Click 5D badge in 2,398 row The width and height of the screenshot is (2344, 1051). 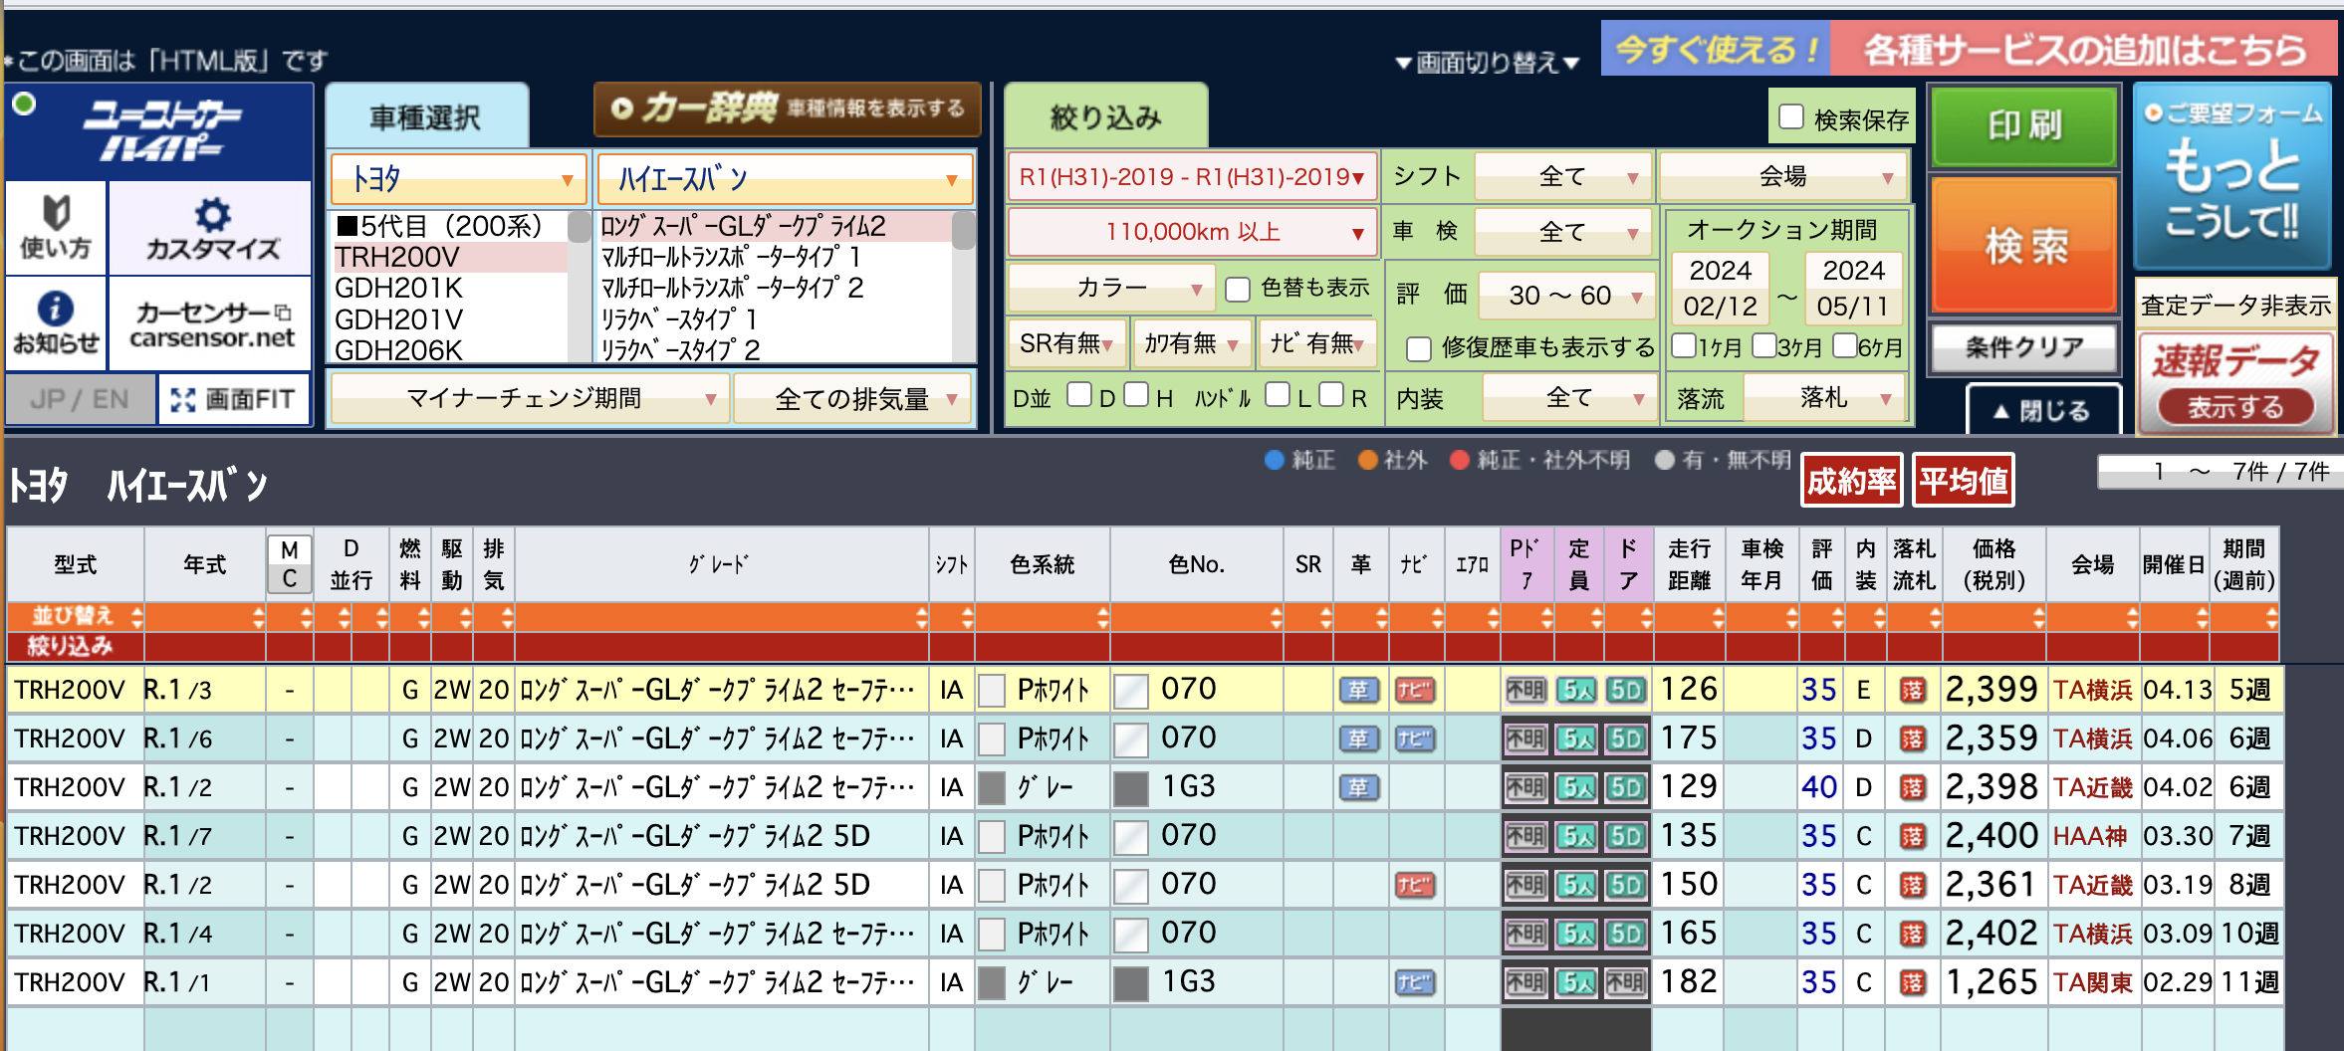point(1625,787)
